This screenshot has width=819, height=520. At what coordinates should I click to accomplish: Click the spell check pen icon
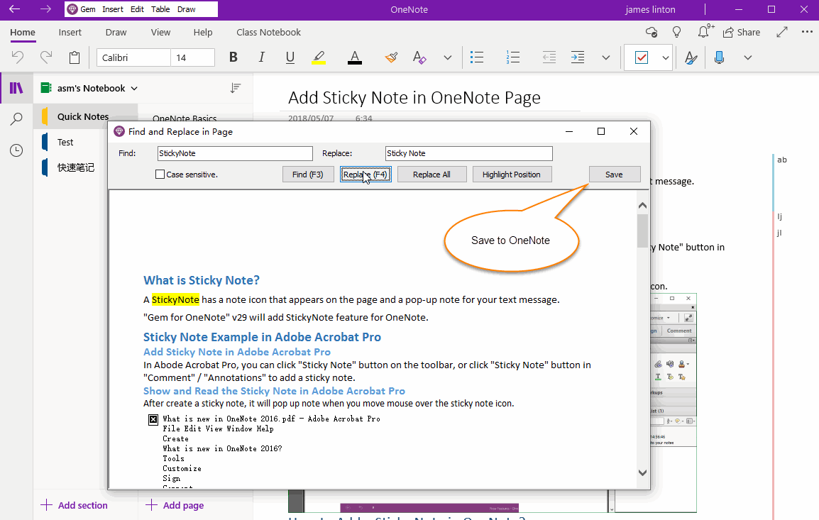pyautogui.click(x=691, y=57)
